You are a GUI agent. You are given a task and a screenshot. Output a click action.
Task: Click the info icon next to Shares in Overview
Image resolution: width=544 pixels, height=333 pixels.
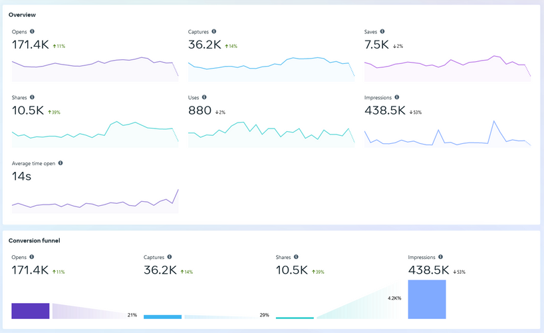click(32, 97)
